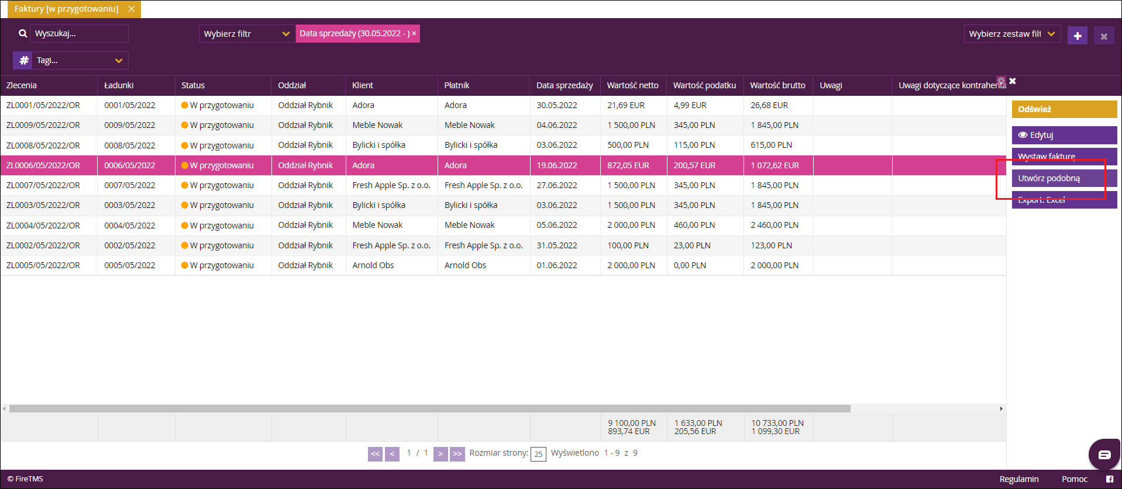Click the hashtag Tagi icon
Viewport: 1122px width, 489px height.
point(24,60)
